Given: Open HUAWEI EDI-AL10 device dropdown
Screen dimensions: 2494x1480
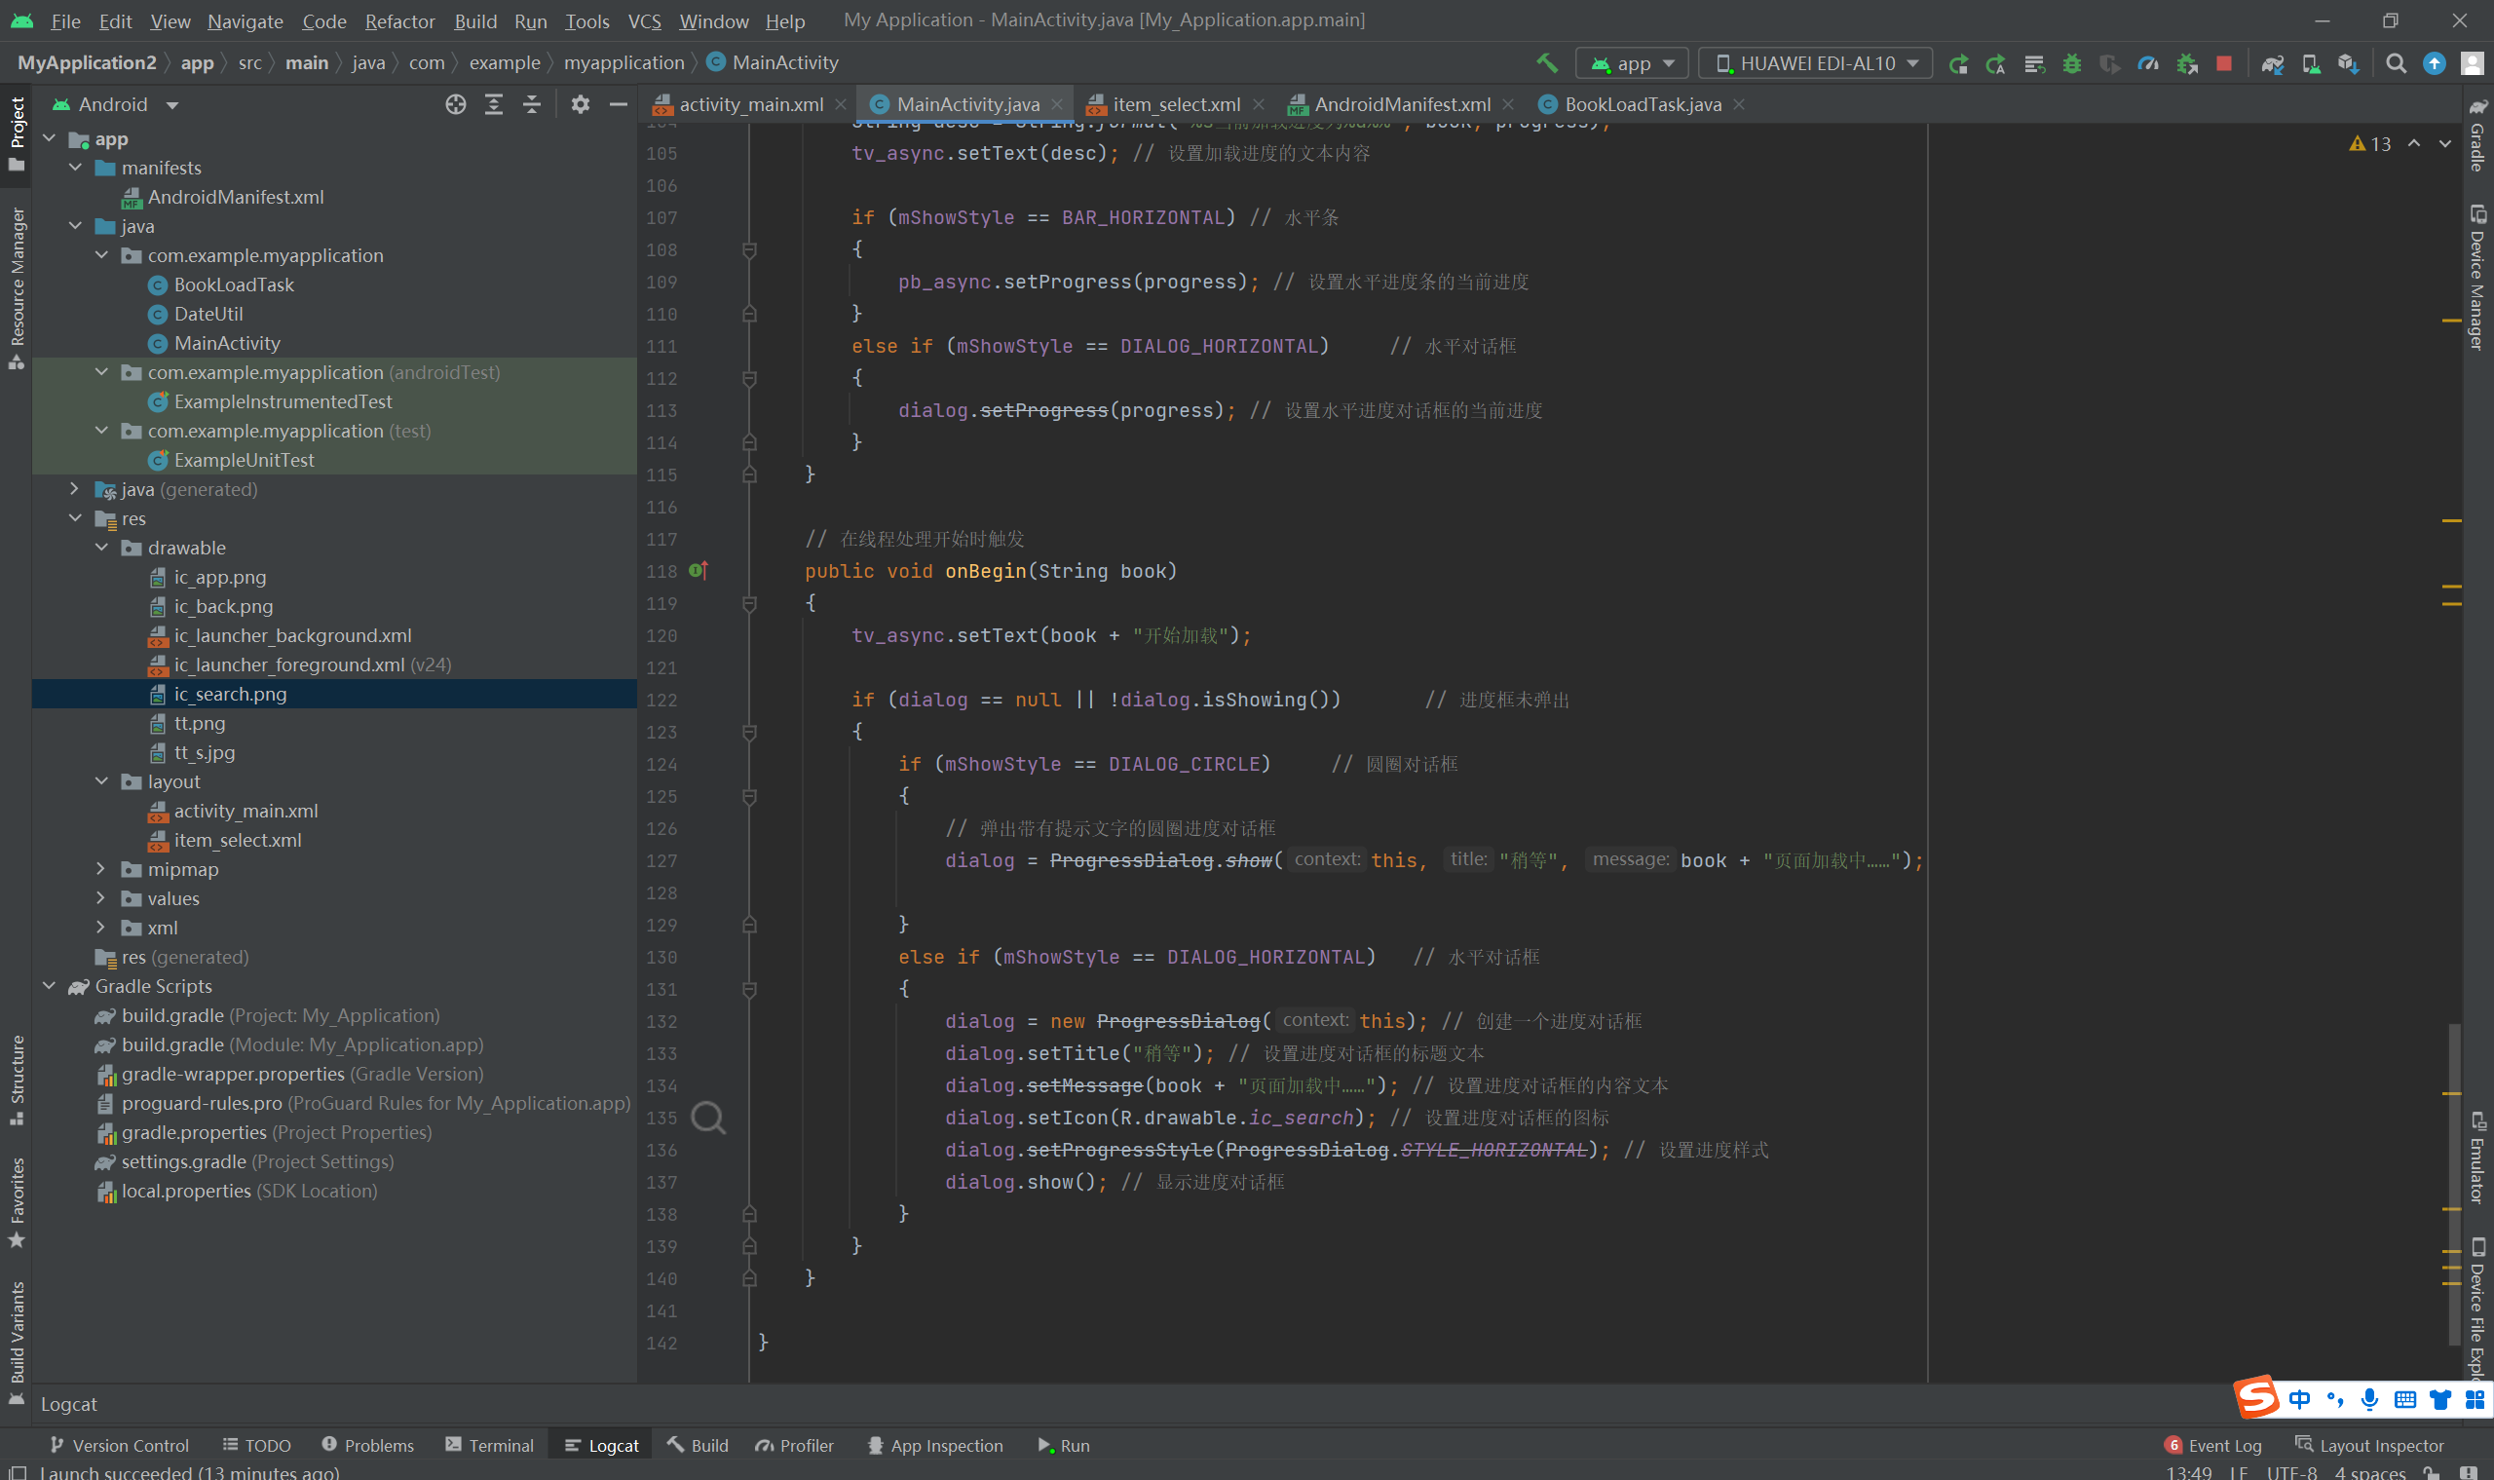Looking at the screenshot, I should pos(1815,64).
